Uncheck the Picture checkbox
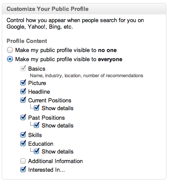 pos(23,82)
